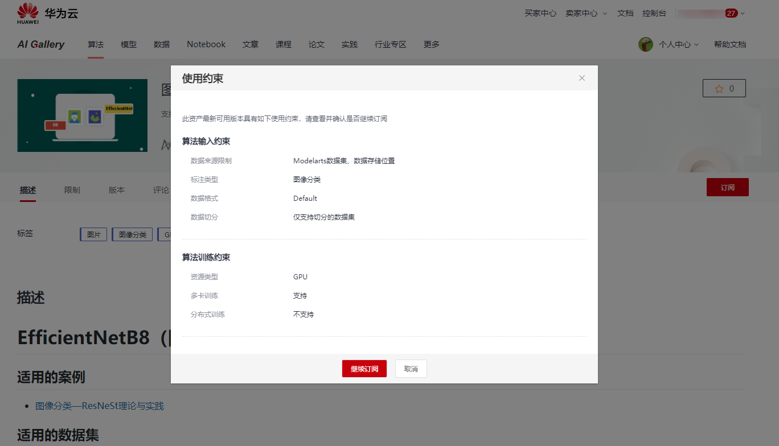Expand the 卖家中心 dropdown

coord(586,13)
